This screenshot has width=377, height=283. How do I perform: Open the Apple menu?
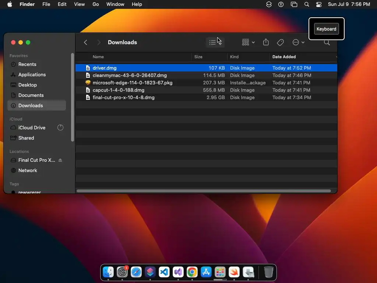point(10,4)
